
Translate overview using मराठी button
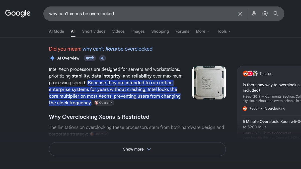click(x=90, y=58)
